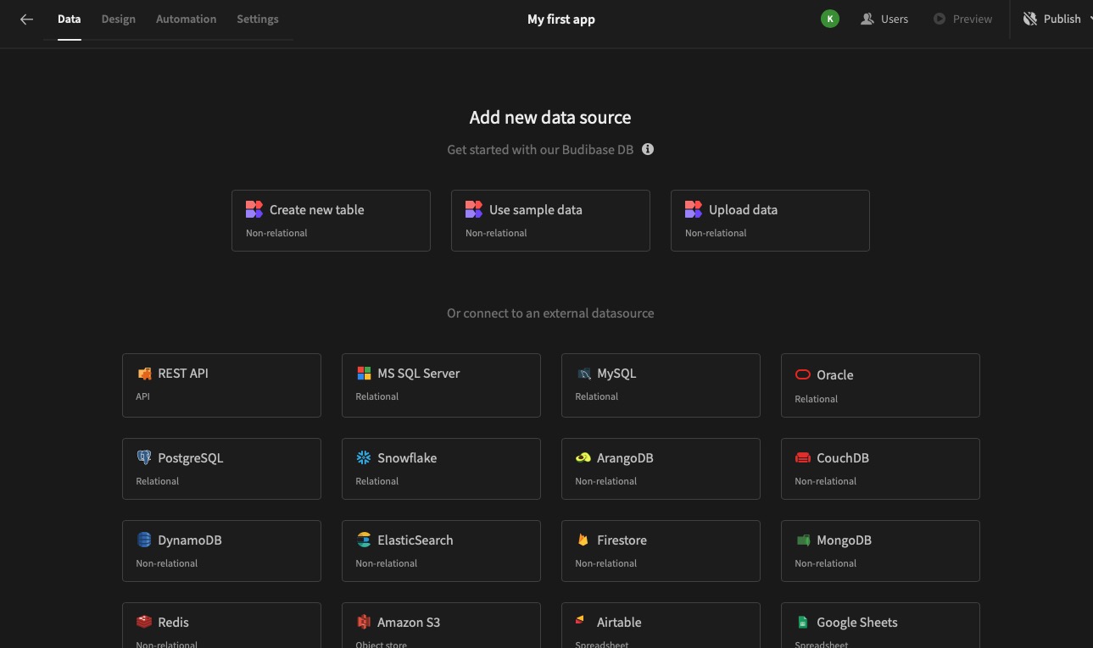Click the Redis datasource icon

(x=143, y=622)
